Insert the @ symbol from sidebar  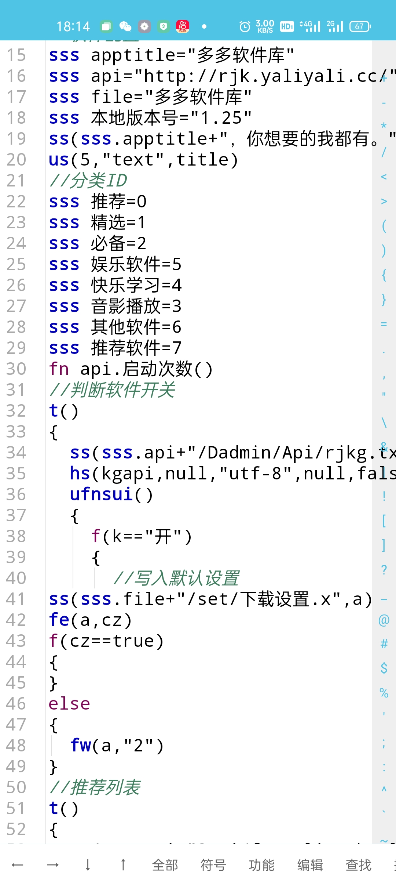(x=384, y=620)
